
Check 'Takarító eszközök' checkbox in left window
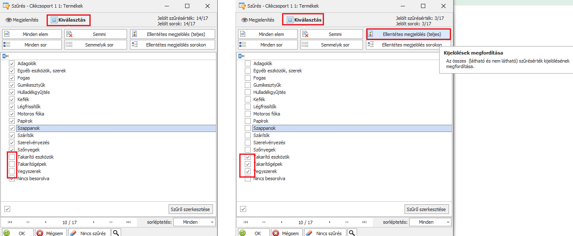12,157
